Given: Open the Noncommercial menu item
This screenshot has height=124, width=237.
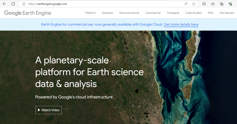Looking at the screenshot, I should coord(129,13).
